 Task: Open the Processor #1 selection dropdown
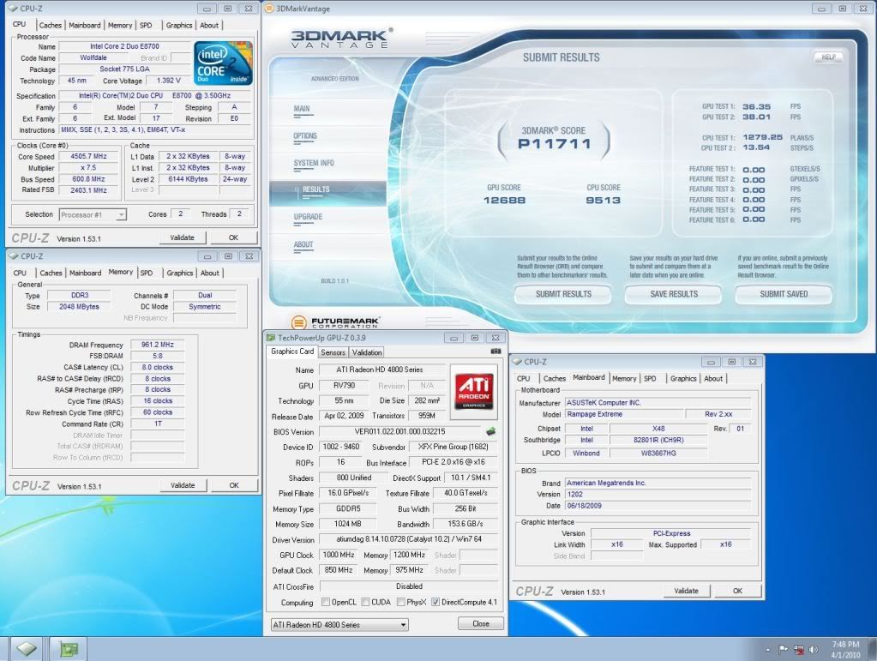[x=93, y=214]
